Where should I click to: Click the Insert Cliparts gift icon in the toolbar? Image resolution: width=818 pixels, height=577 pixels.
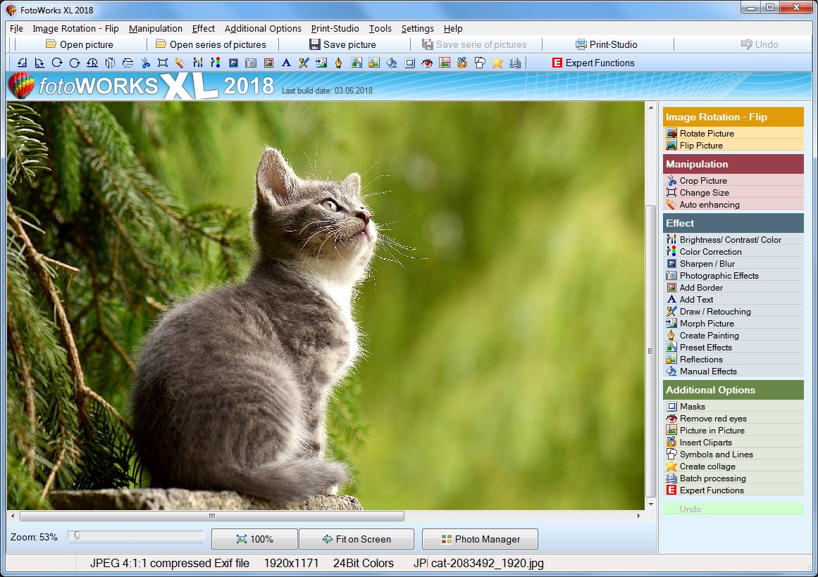pos(462,63)
